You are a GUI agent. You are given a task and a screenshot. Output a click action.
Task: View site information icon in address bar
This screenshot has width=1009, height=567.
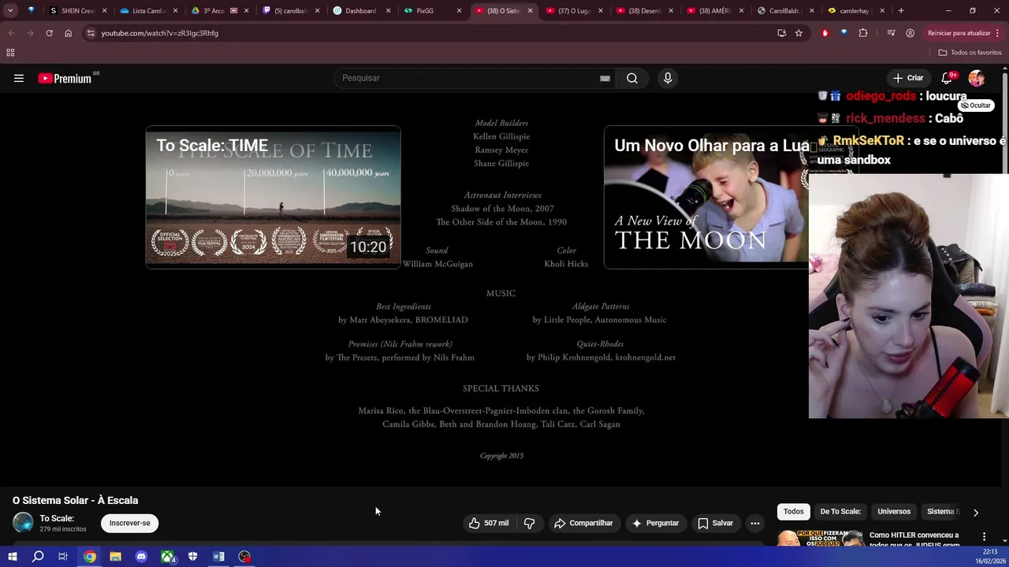click(x=91, y=33)
